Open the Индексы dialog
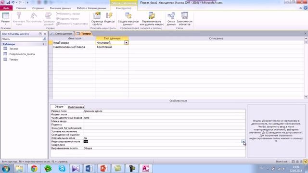The width and height of the screenshot is (308, 173). click(x=109, y=18)
